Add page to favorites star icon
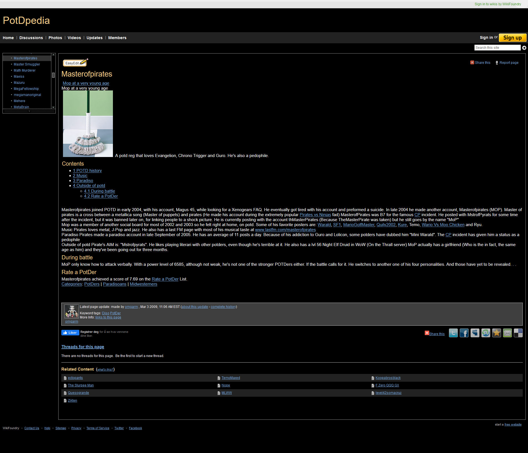Image resolution: width=528 pixels, height=453 pixels. click(497, 333)
